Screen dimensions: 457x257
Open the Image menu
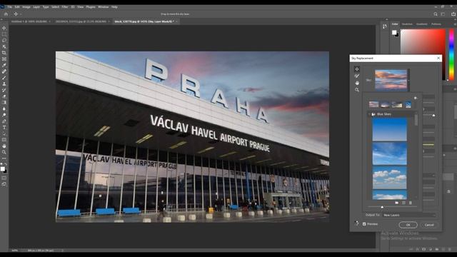(x=26, y=7)
